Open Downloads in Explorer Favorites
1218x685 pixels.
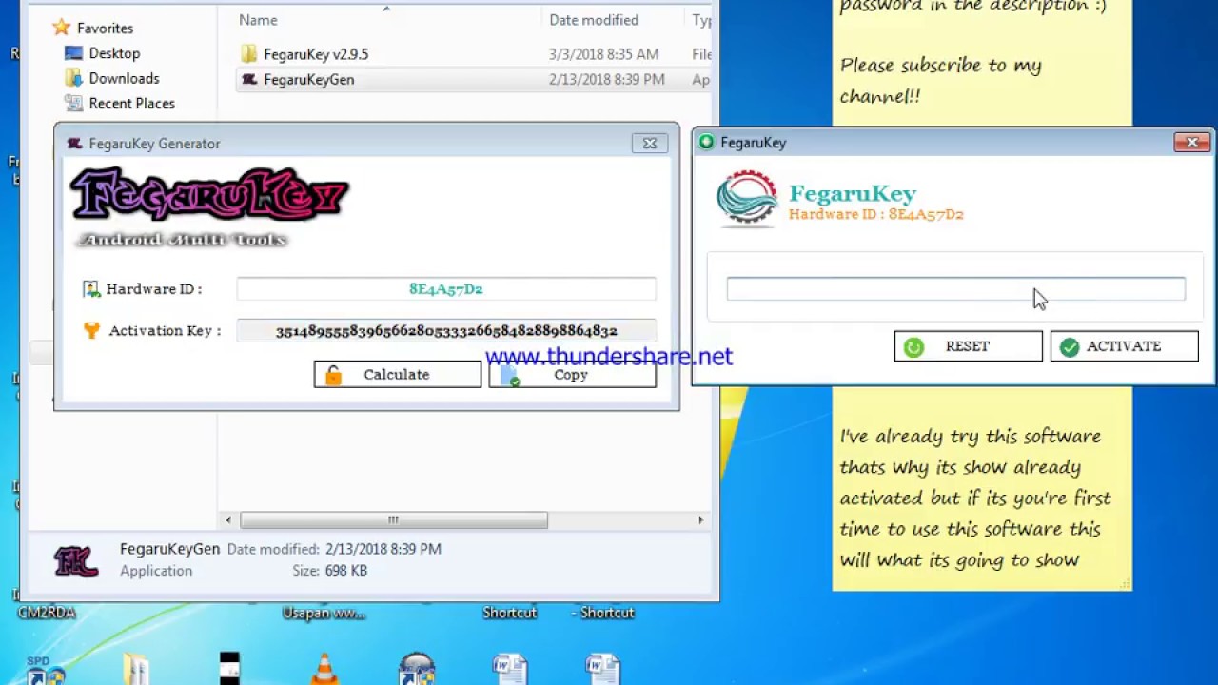tap(124, 78)
